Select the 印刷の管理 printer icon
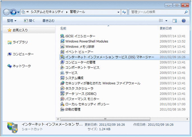Viewport: 192px width, 137px height. [62, 109]
